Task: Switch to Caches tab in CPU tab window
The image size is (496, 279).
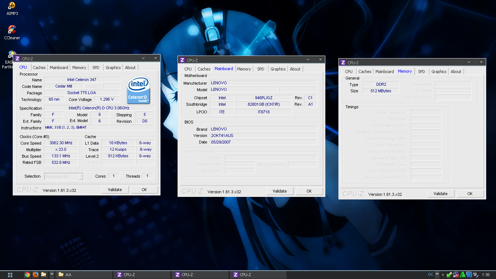Action: [39, 68]
